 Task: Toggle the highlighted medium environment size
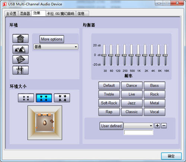44,98
